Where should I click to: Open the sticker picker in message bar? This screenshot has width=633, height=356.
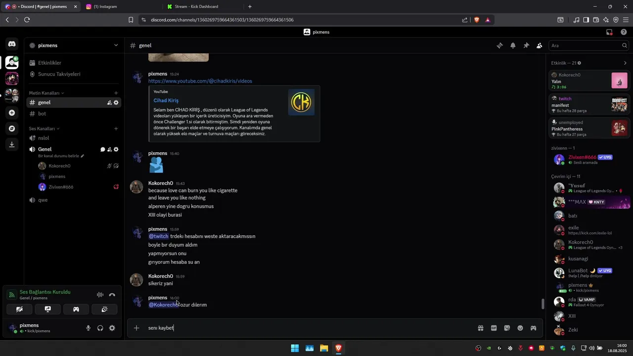(507, 328)
